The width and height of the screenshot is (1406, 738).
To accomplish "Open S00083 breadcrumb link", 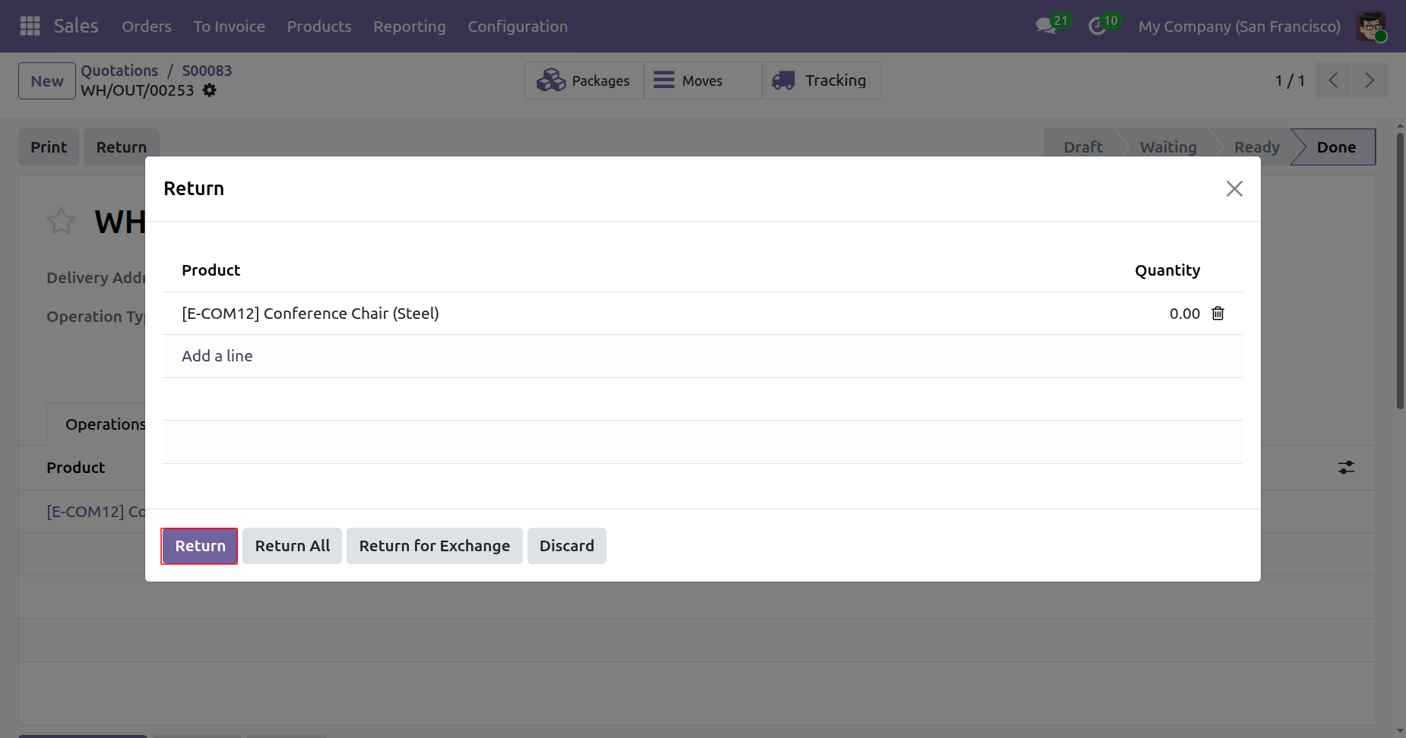I will [207, 71].
